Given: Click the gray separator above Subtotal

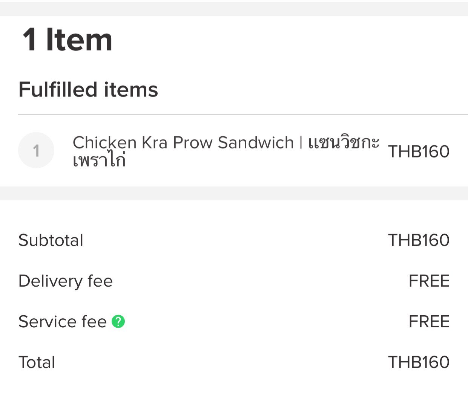Looking at the screenshot, I should (234, 193).
